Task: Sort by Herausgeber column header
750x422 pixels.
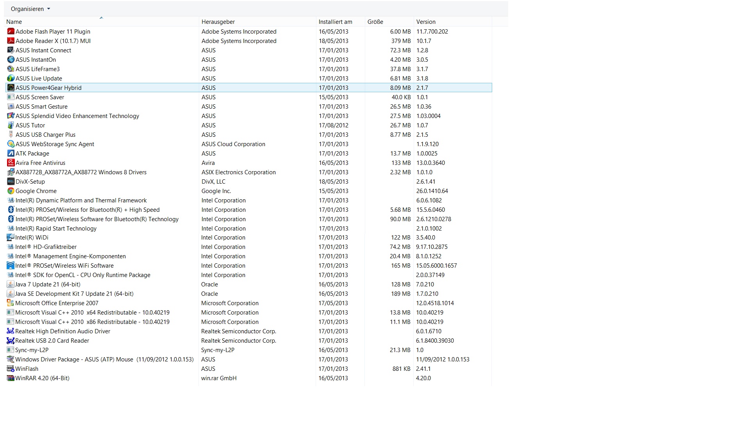Action: pos(218,22)
